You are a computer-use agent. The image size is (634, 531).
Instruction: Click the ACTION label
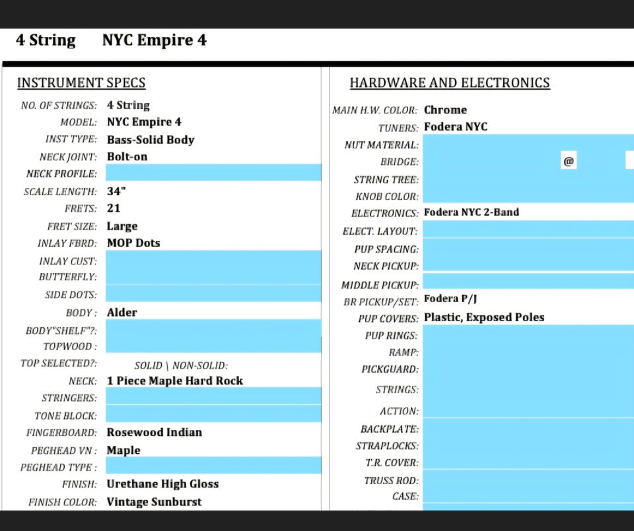[399, 411]
